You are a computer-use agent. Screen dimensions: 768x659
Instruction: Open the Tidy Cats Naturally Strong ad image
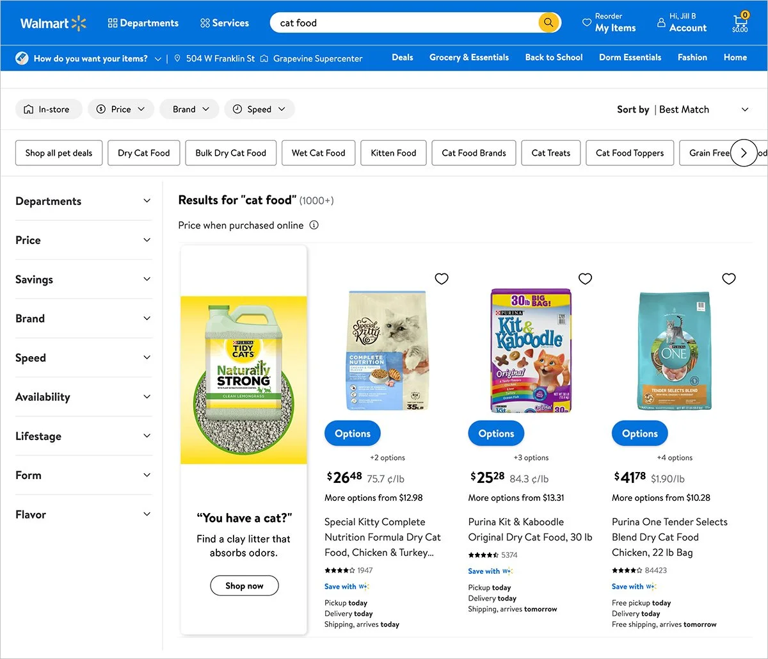(244, 380)
